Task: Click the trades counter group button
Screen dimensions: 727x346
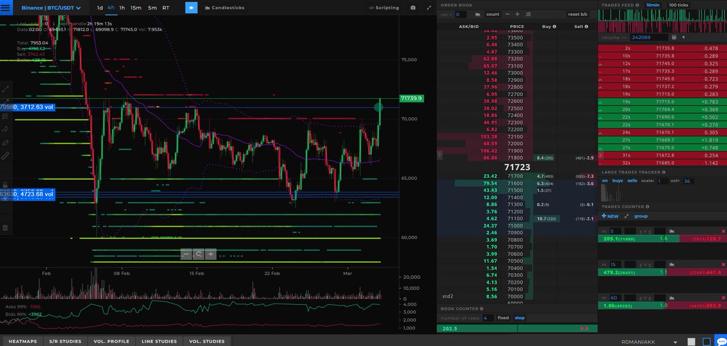Action: (x=640, y=216)
